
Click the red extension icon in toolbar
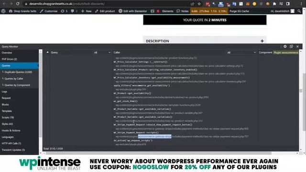208,4
